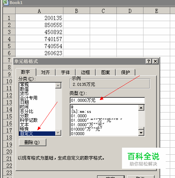Select column A header

(39, 11)
